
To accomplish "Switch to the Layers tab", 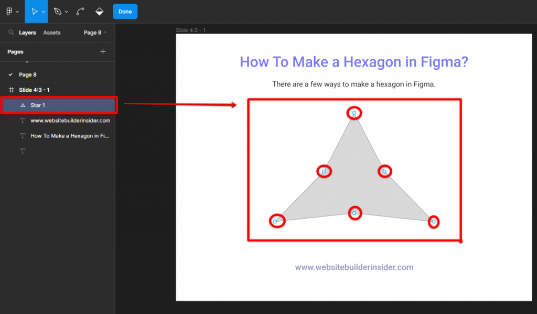I will click(27, 32).
